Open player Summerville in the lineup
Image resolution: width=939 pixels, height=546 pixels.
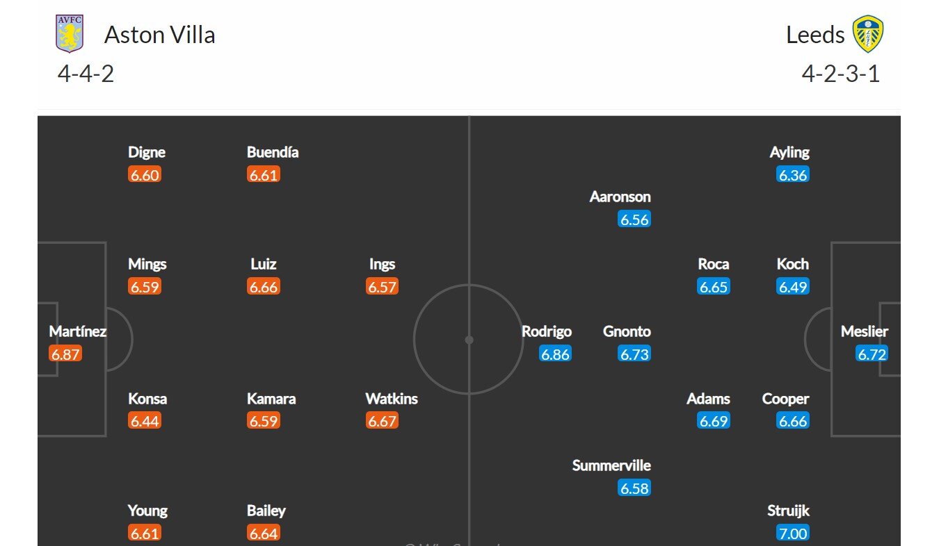(611, 465)
